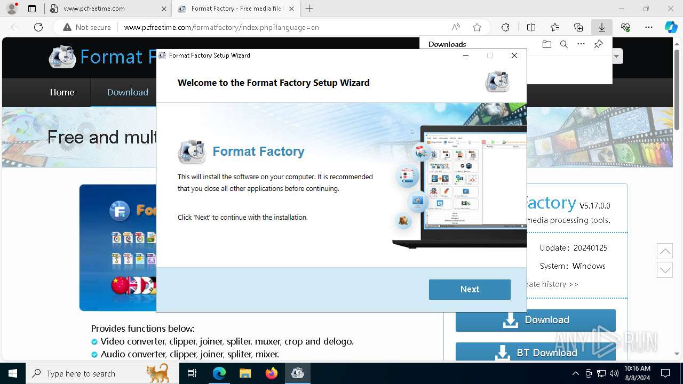Click the update history link
The width and height of the screenshot is (683, 384).
tap(552, 284)
